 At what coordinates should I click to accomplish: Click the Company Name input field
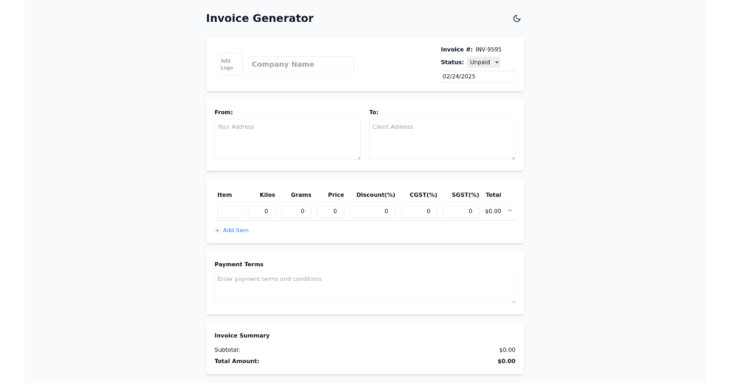(x=301, y=64)
